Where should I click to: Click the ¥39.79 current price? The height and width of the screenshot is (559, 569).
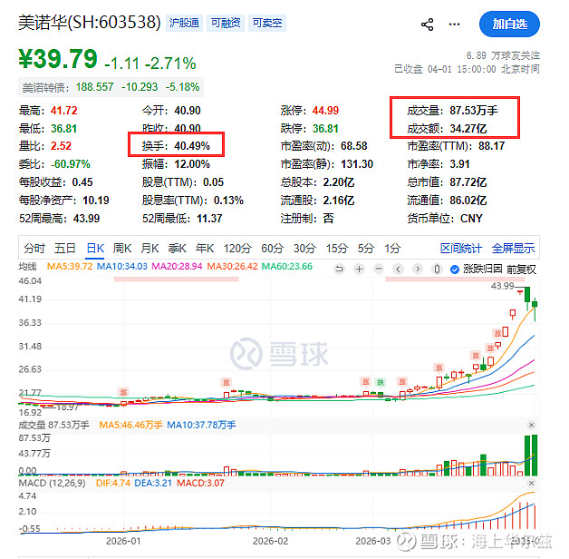(58, 58)
